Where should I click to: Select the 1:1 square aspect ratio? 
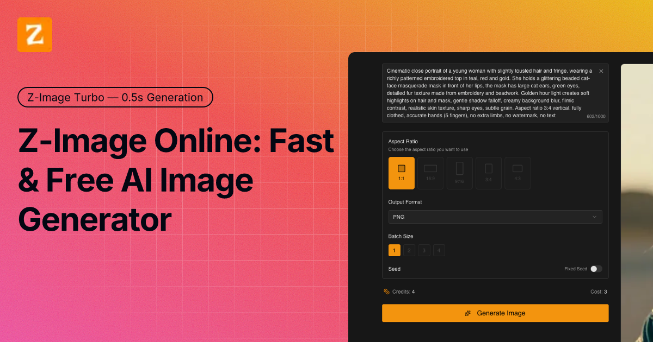click(x=401, y=173)
